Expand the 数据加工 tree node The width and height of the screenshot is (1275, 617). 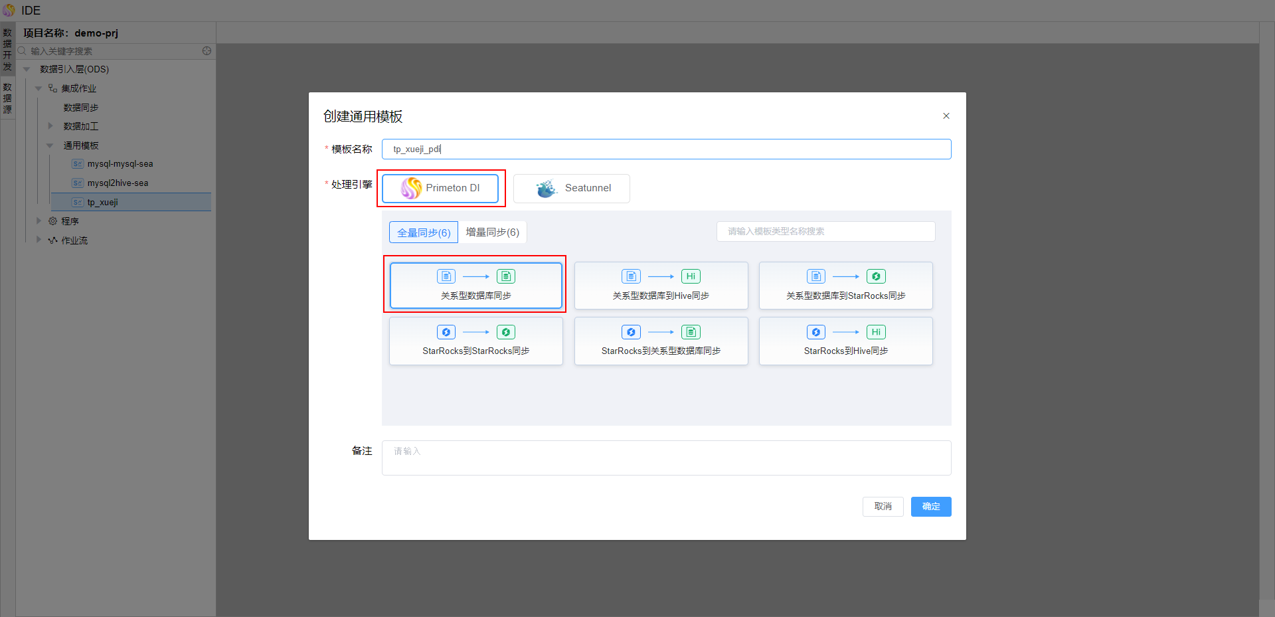[x=50, y=126]
